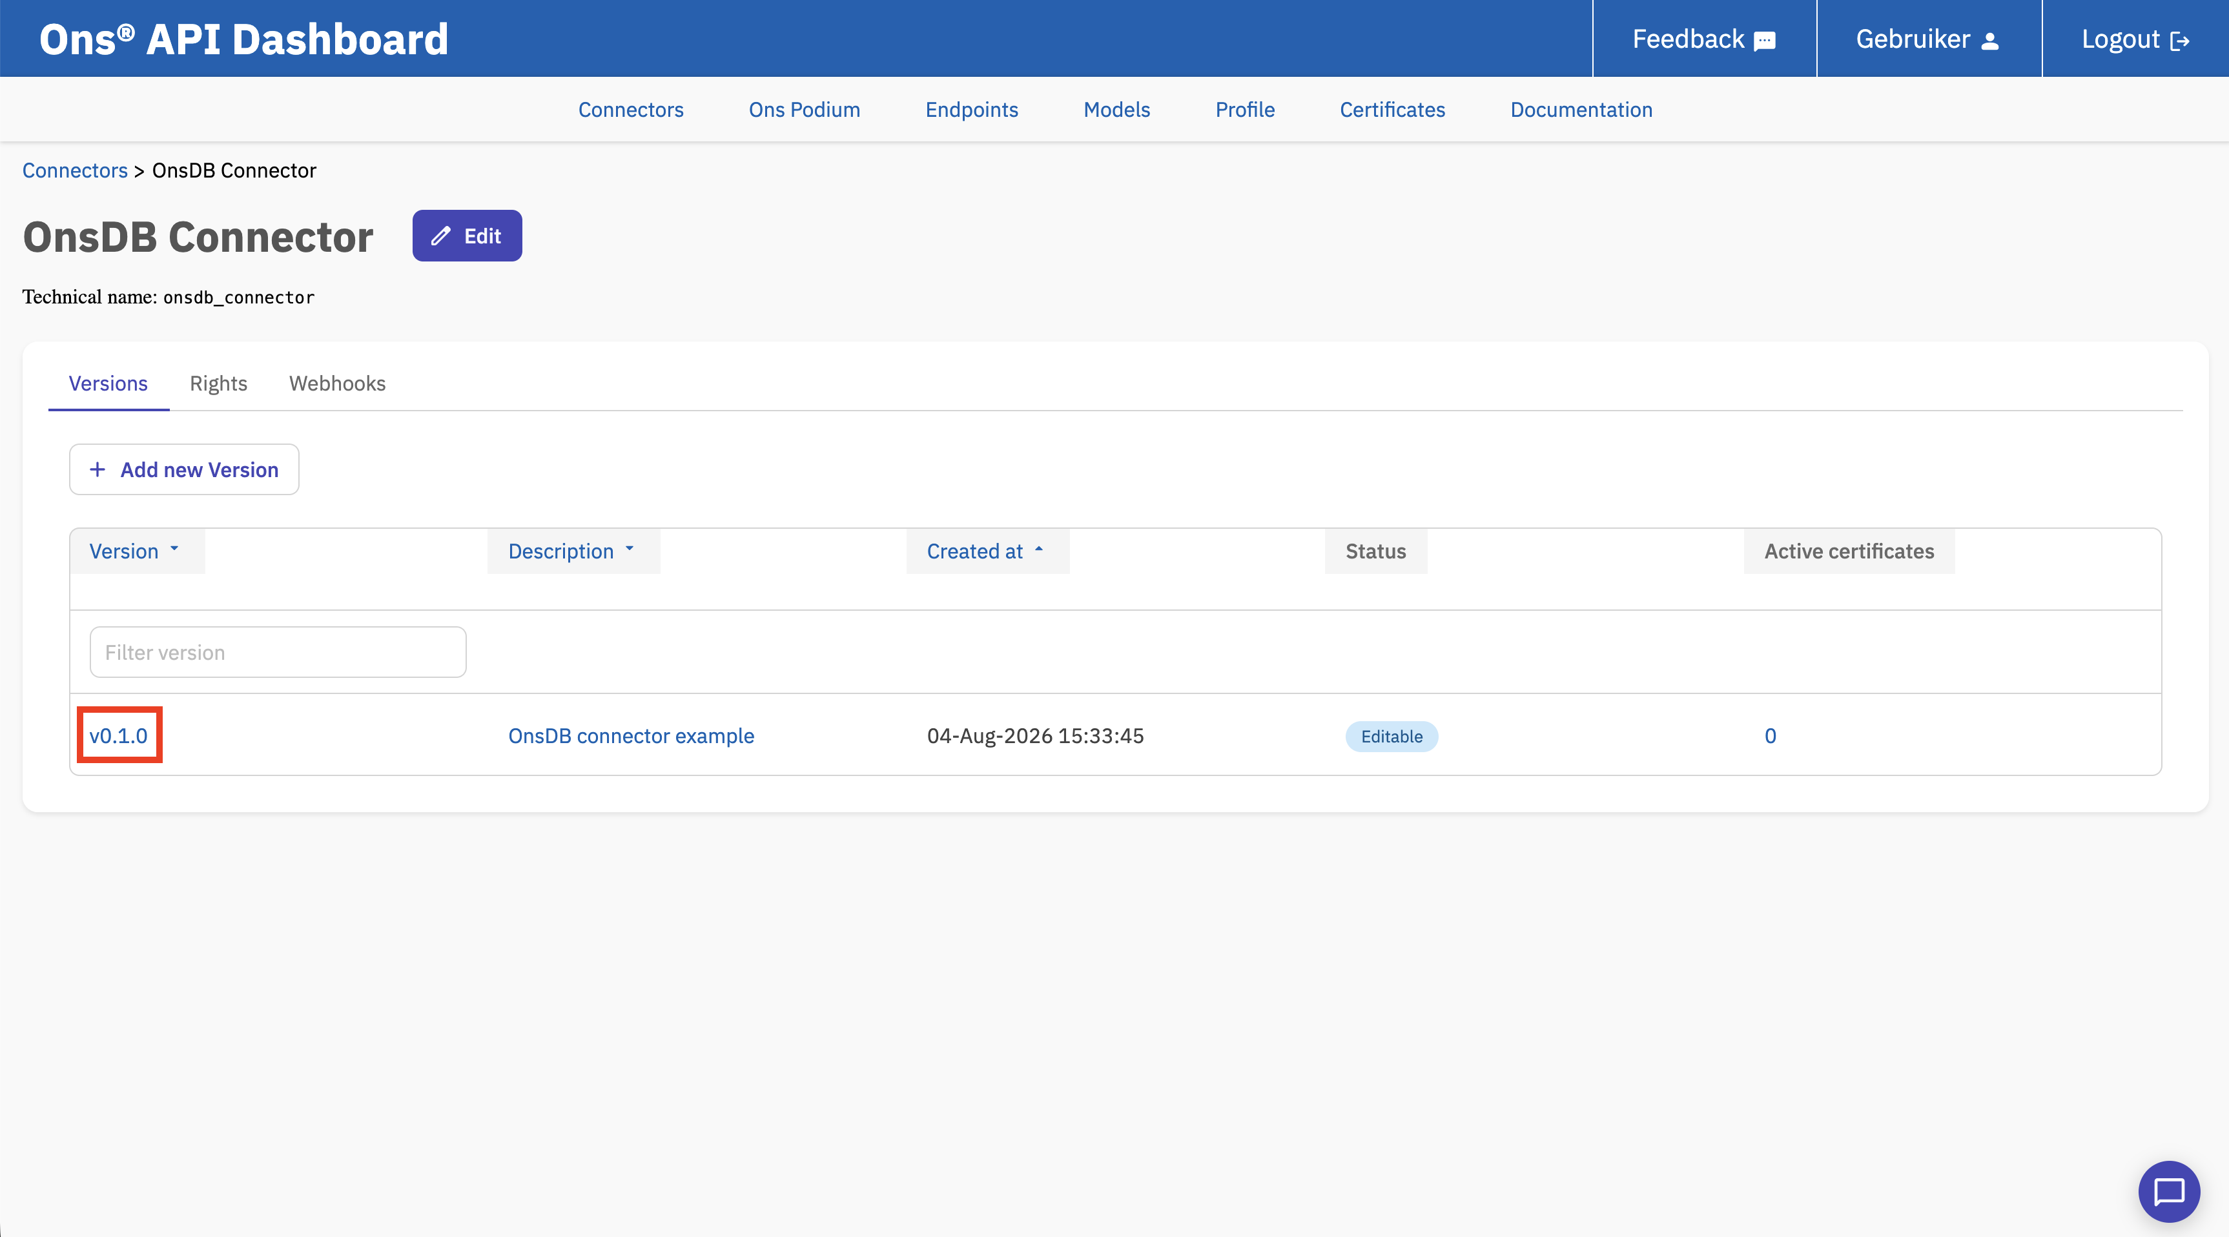Sort by Description column header
The height and width of the screenshot is (1237, 2229).
[x=573, y=551]
